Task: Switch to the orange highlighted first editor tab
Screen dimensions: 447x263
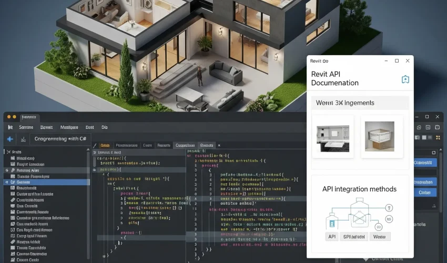Action: pyautogui.click(x=105, y=146)
